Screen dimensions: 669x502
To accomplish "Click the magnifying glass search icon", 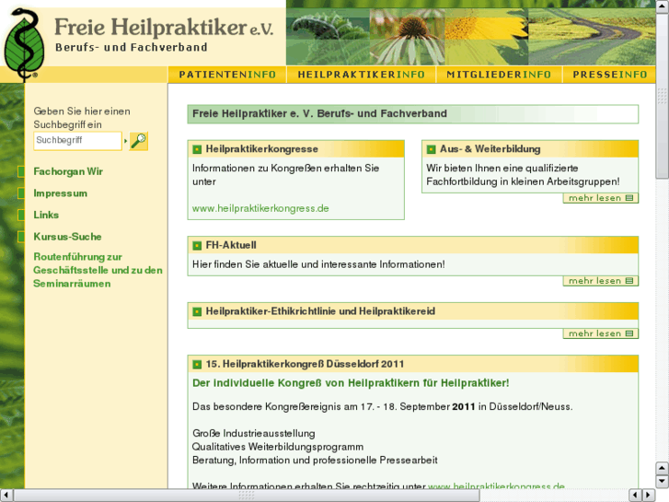I will (139, 141).
